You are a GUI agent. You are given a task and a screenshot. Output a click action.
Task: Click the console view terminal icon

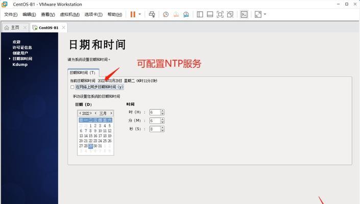click(x=244, y=14)
